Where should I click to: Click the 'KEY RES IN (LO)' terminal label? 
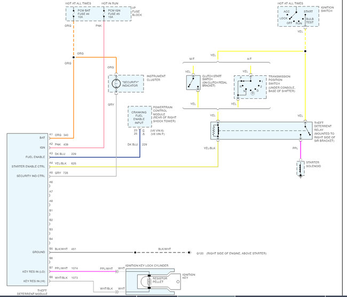coord(34,272)
